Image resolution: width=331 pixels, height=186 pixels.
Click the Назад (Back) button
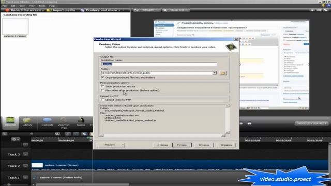tap(162, 145)
